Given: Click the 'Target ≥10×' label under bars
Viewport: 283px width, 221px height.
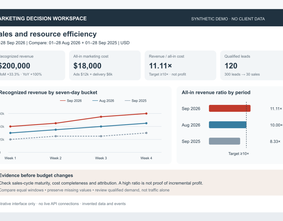Looking at the screenshot, I should 238,154.
